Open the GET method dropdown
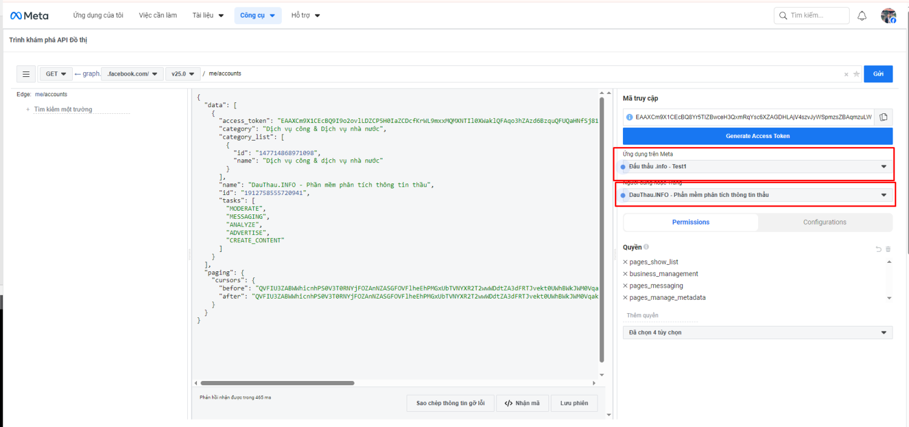The height and width of the screenshot is (427, 909). 56,74
